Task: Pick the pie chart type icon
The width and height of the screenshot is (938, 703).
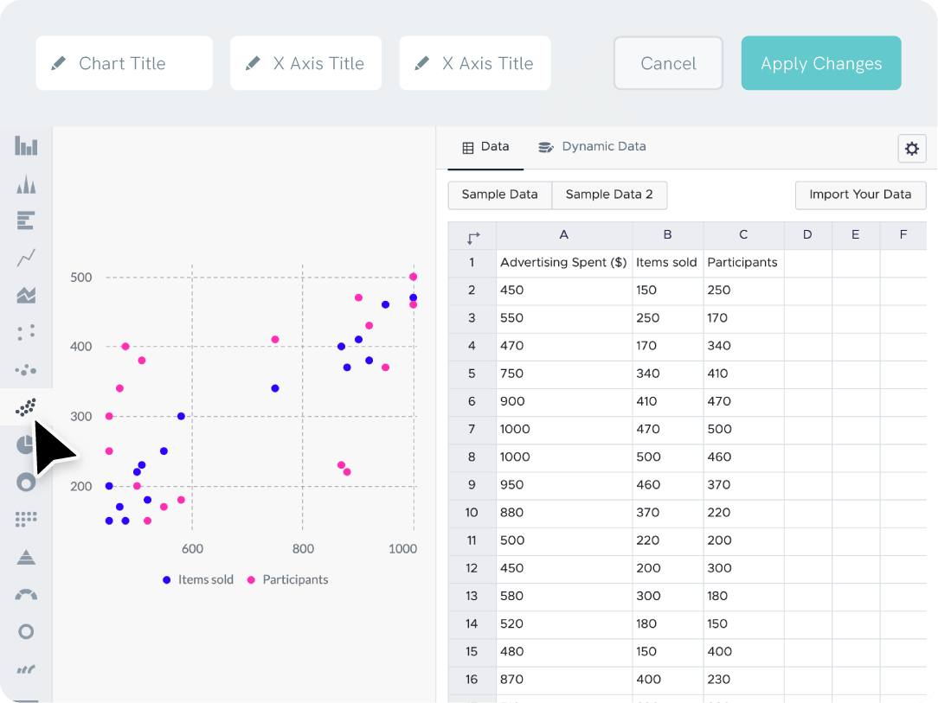Action: [x=26, y=444]
